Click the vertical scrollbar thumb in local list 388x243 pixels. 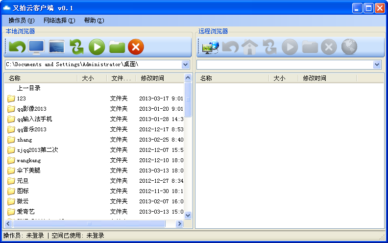(x=188, y=99)
